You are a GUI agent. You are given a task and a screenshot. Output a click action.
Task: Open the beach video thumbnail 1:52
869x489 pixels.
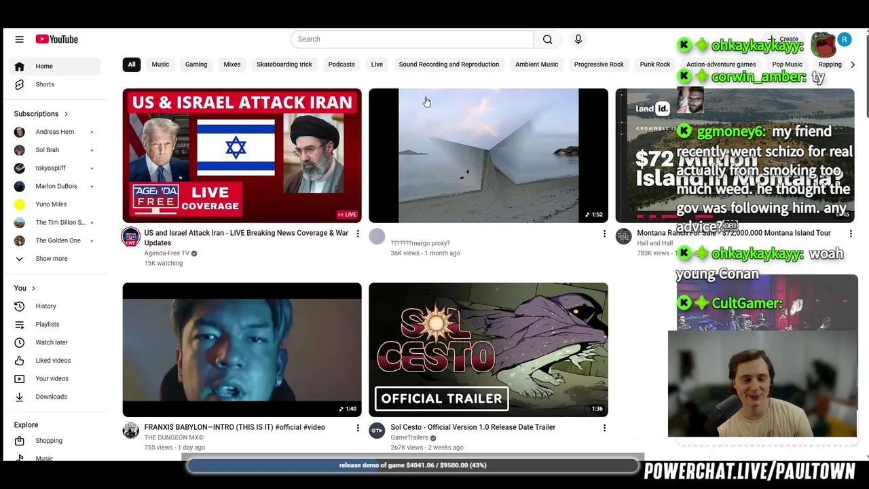tap(488, 156)
